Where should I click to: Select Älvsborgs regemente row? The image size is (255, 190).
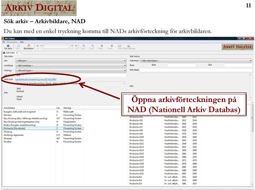point(43,135)
